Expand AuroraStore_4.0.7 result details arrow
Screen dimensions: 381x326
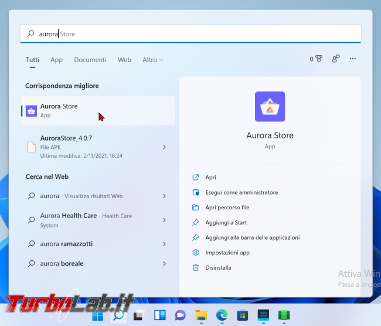[x=164, y=147]
